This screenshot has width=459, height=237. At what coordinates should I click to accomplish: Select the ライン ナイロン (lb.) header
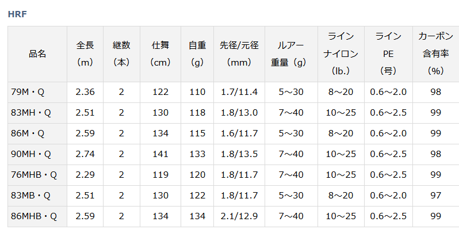pos(341,54)
